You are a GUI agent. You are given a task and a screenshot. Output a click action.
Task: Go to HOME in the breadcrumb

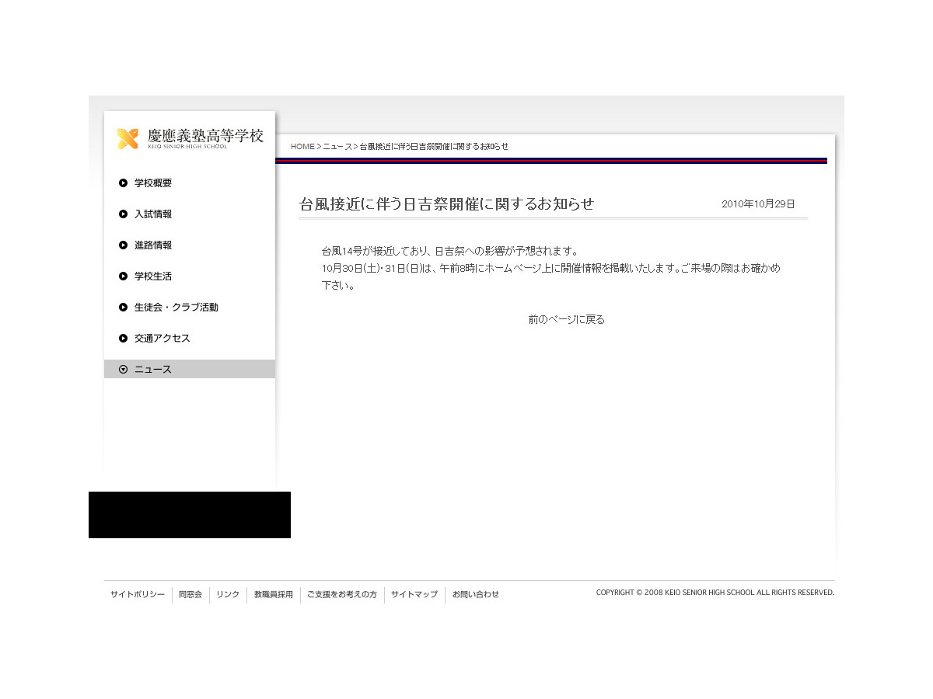pyautogui.click(x=302, y=147)
